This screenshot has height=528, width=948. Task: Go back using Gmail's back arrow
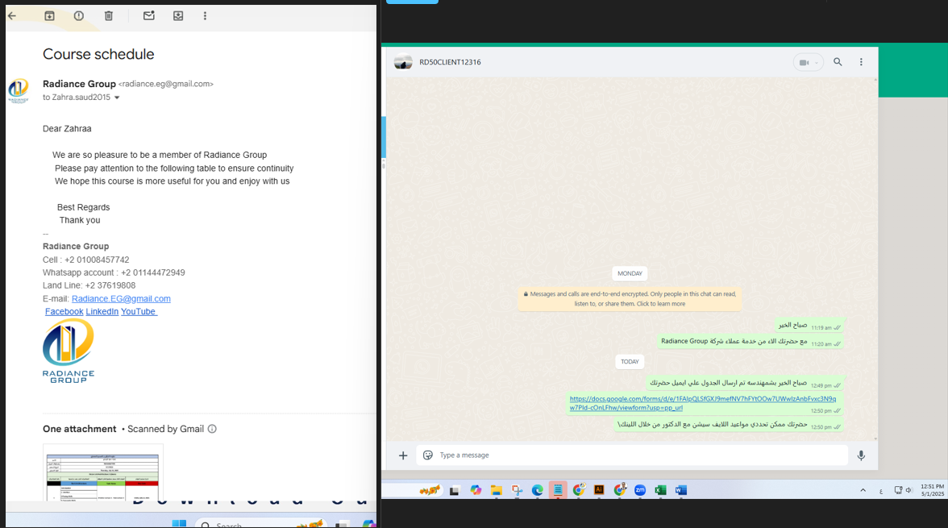pyautogui.click(x=12, y=16)
